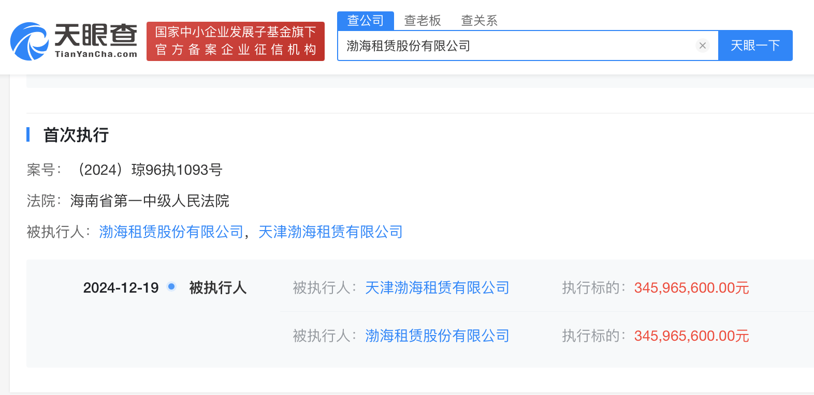Click the date 2024-12-19
The height and width of the screenshot is (395, 814).
point(121,287)
